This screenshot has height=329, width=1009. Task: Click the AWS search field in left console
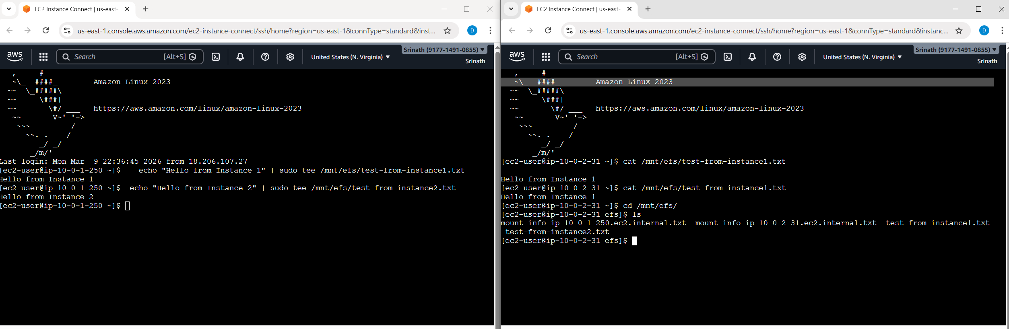coord(117,57)
